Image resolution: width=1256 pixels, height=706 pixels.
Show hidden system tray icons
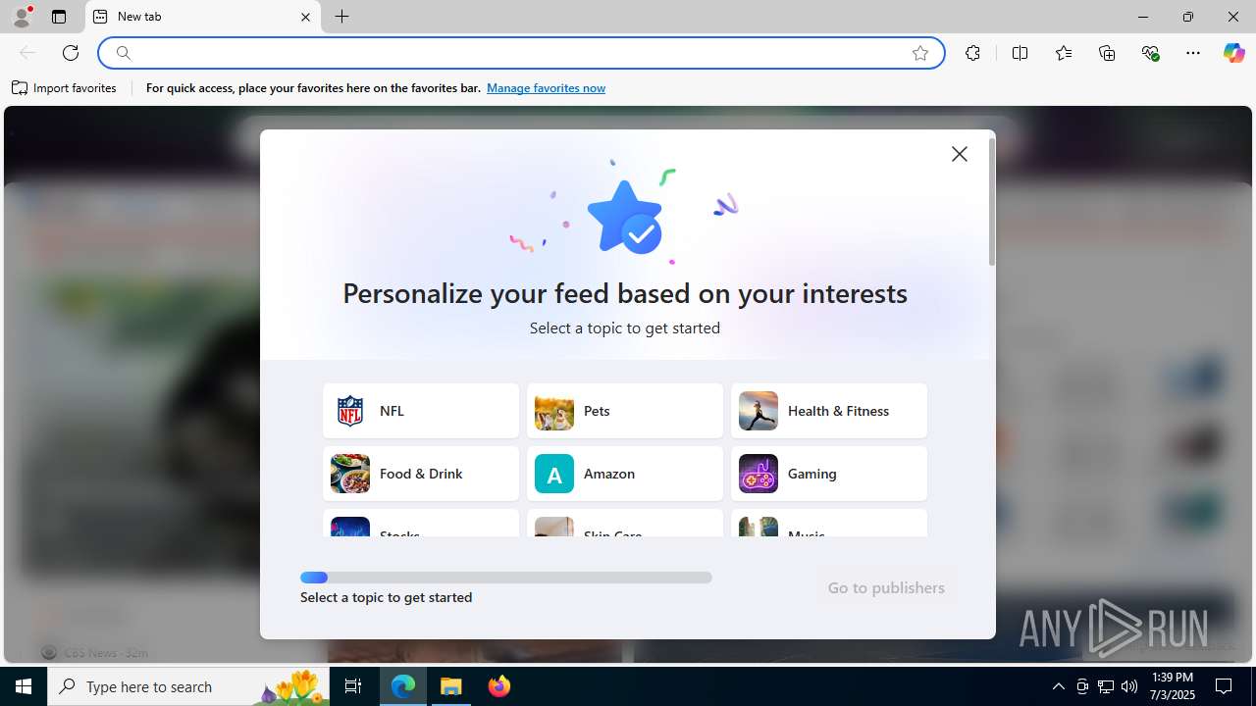pos(1058,686)
